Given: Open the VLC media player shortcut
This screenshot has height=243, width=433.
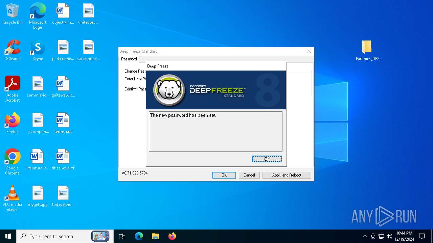Looking at the screenshot, I should click(13, 198).
